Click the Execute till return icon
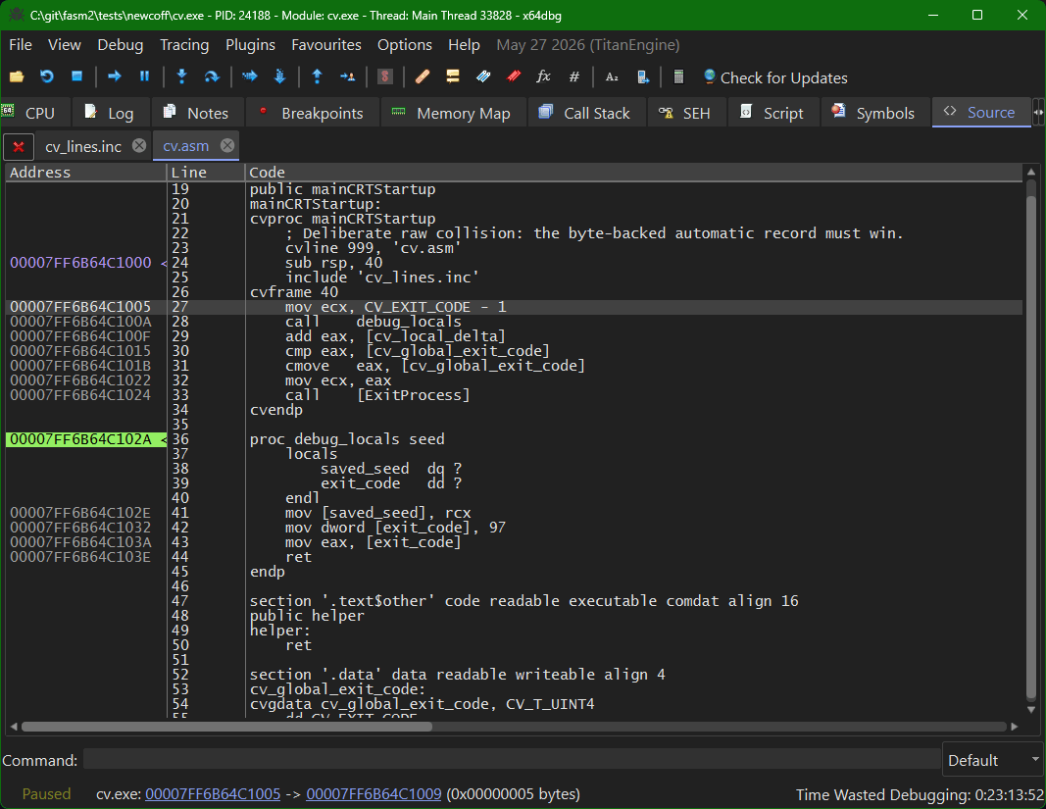Image resolution: width=1046 pixels, height=809 pixels. (318, 76)
